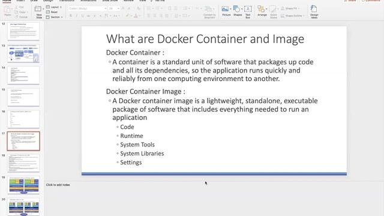Switch to the Design tab
The width and height of the screenshot is (384, 216).
click(x=48, y=1)
